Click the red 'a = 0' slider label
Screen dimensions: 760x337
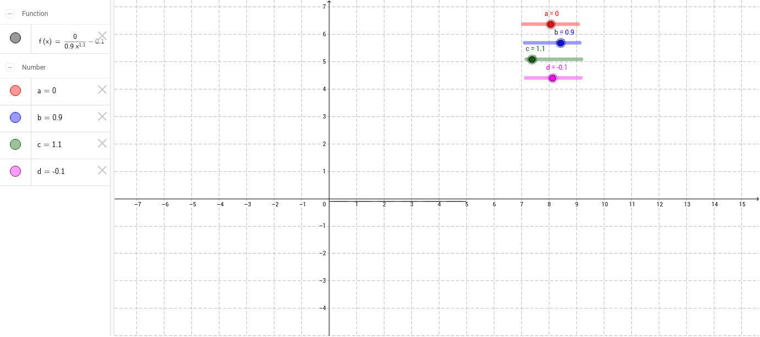pos(552,14)
